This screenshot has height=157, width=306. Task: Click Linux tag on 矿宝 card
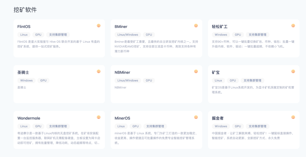[218, 80]
